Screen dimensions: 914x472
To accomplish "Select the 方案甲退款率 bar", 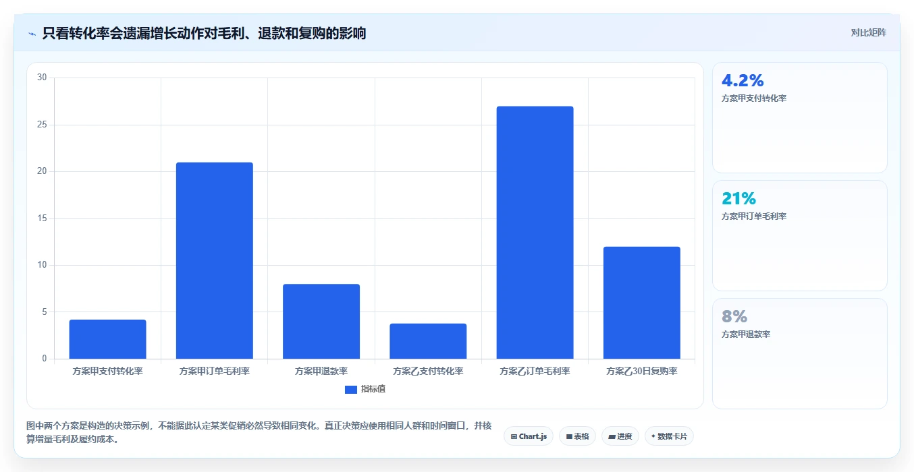I will [321, 322].
